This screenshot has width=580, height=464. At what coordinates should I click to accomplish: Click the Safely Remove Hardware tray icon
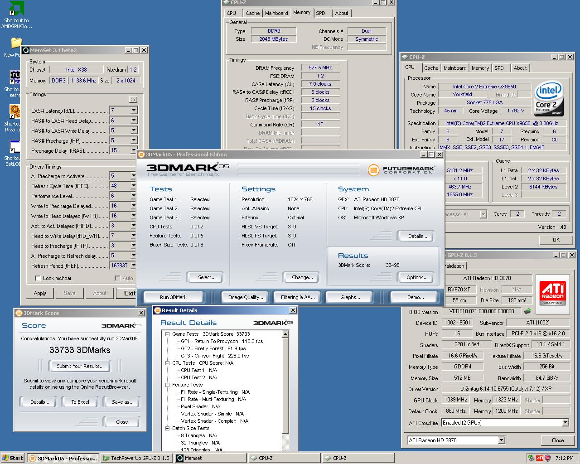coord(531,458)
